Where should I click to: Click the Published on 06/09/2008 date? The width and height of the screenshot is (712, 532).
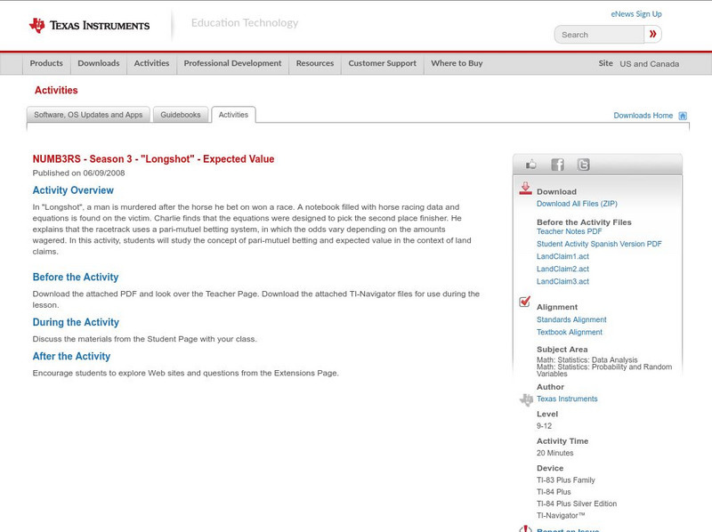point(78,173)
